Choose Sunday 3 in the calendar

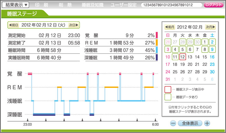tap(168, 49)
